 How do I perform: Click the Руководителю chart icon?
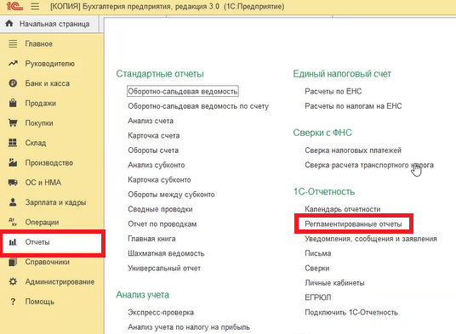[13, 63]
